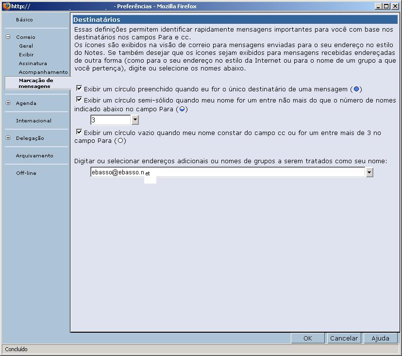Click the Firefox icon in title bar
This screenshot has width=402, height=356.
7,6
